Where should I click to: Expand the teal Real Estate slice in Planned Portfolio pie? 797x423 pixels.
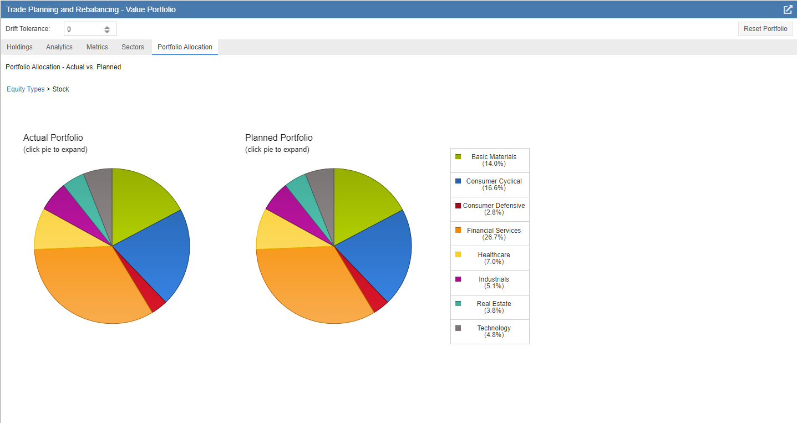coord(305,193)
